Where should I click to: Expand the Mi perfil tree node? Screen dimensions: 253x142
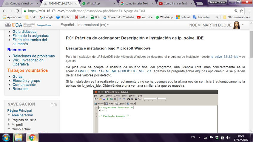(x=9, y=125)
